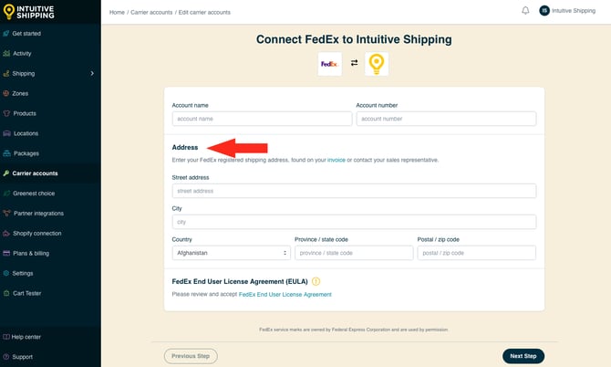Click the FedEx EULA section heading
Screen dimensions: 611x367
point(240,281)
